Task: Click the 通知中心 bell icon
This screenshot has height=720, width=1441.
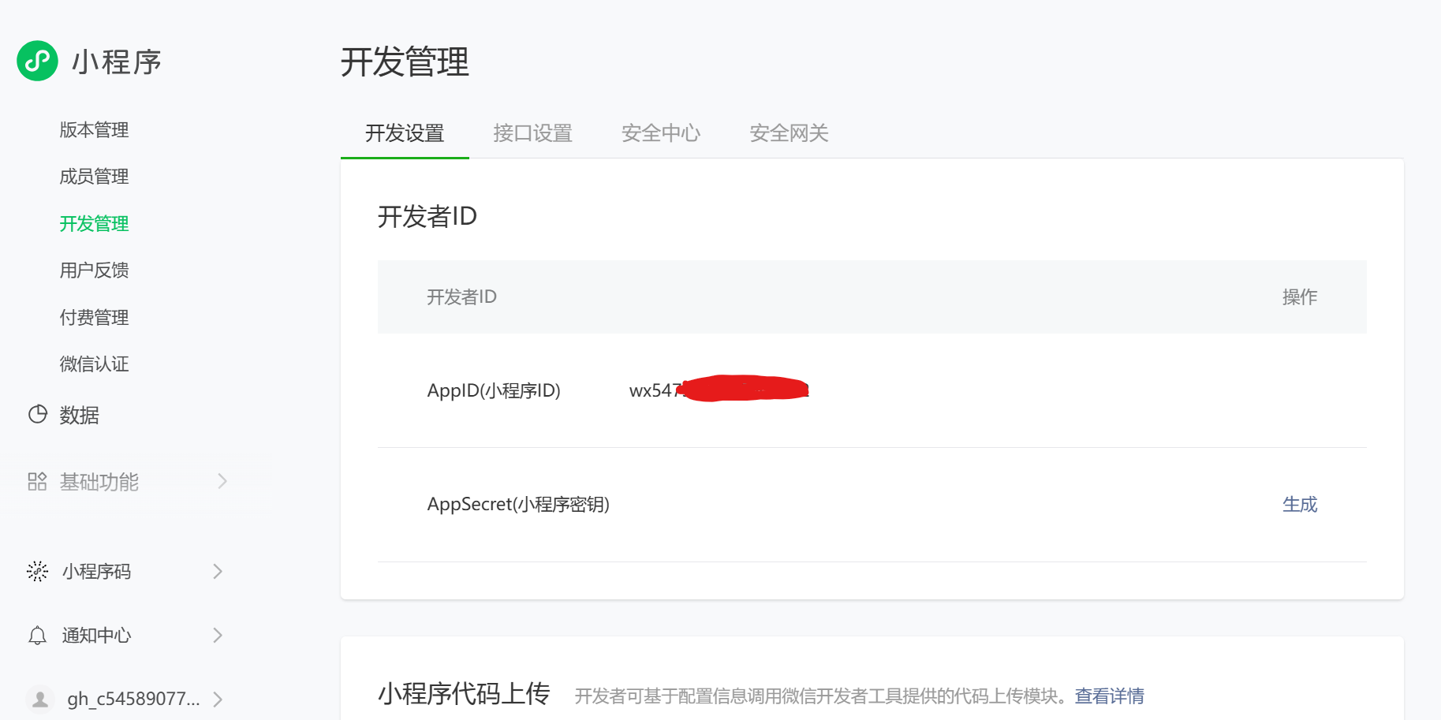Action: [x=37, y=636]
